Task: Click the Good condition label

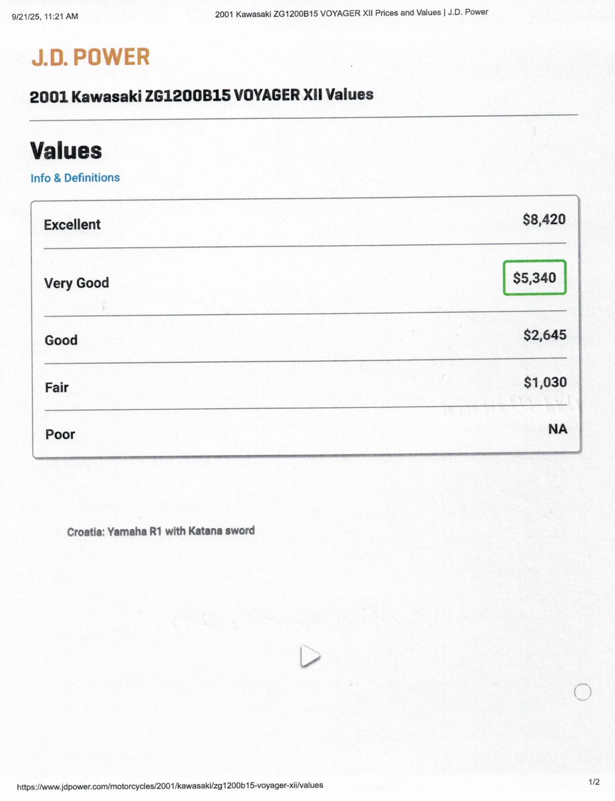Action: [61, 340]
